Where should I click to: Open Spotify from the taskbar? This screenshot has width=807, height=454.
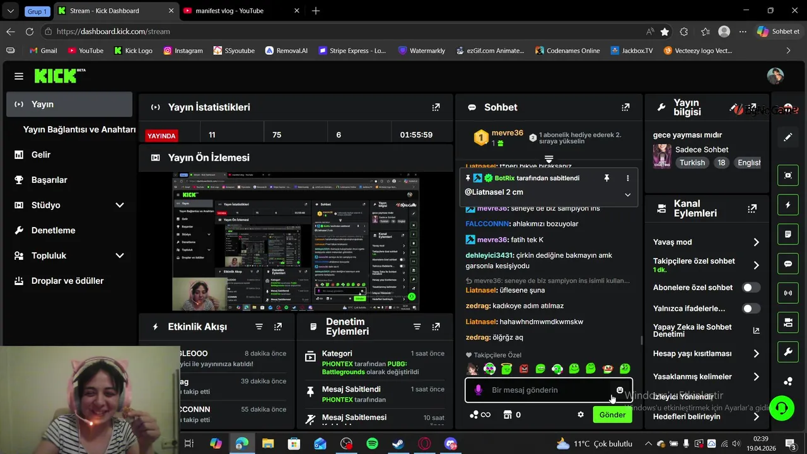372,444
